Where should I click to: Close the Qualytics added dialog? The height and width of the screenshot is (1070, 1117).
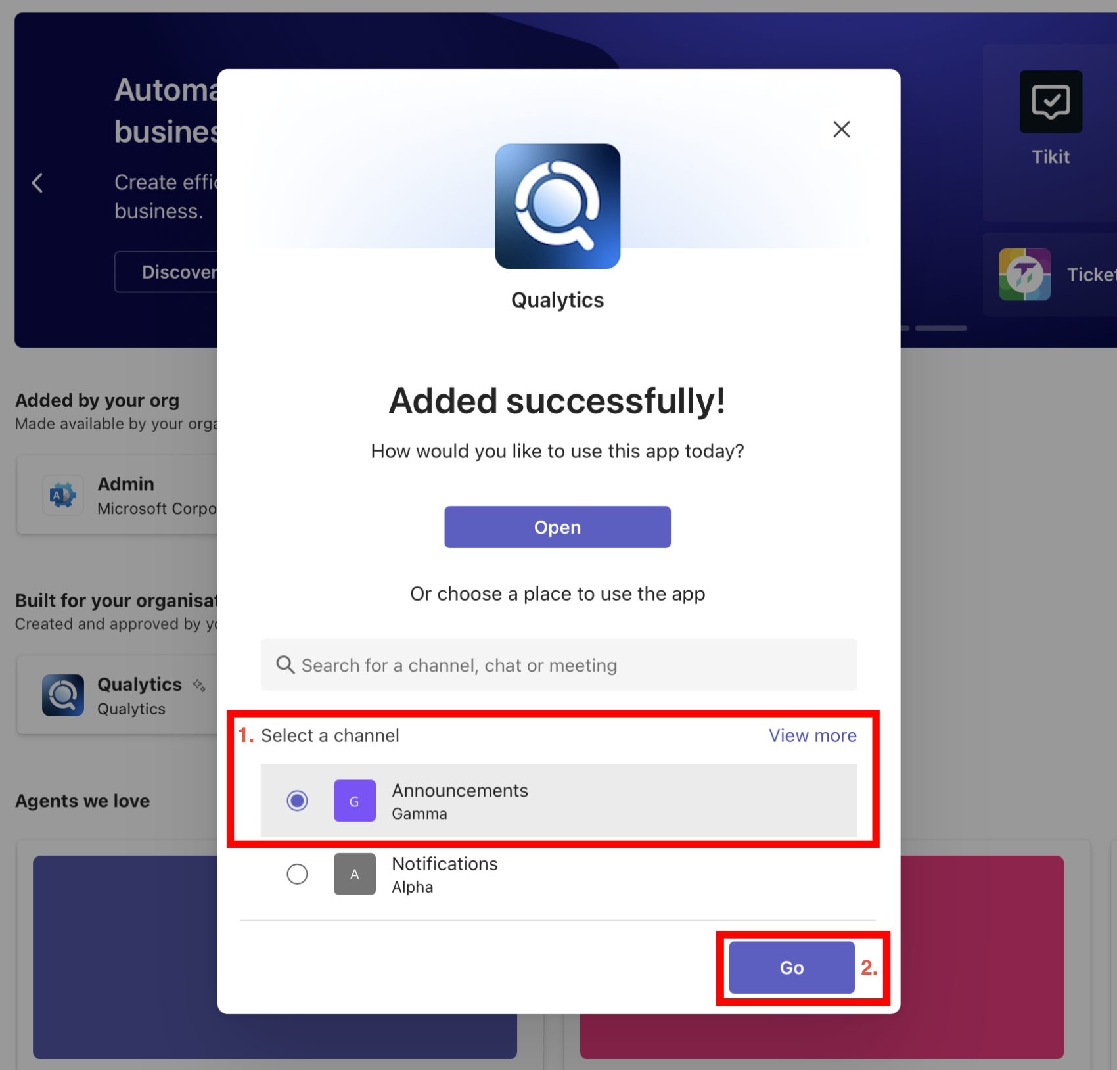tap(841, 129)
